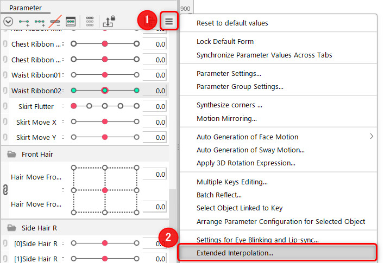The image size is (384, 263).
Task: Open Settings for Eye Blinking and Lip-sync...
Action: [257, 240]
